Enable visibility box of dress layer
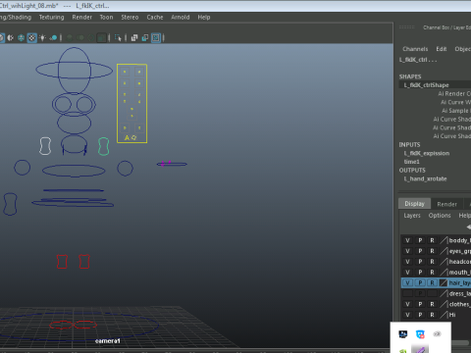This screenshot has height=353, width=471. (407, 293)
